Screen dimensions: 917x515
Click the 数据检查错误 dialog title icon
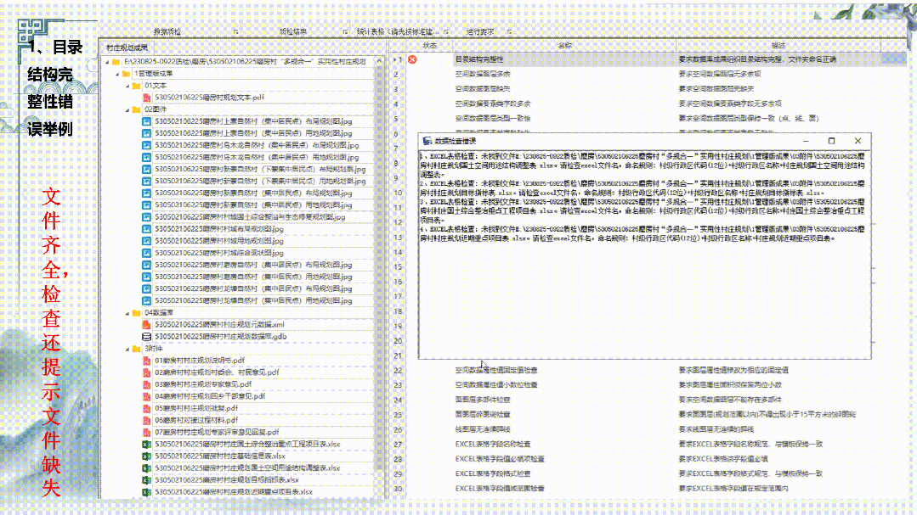point(427,141)
